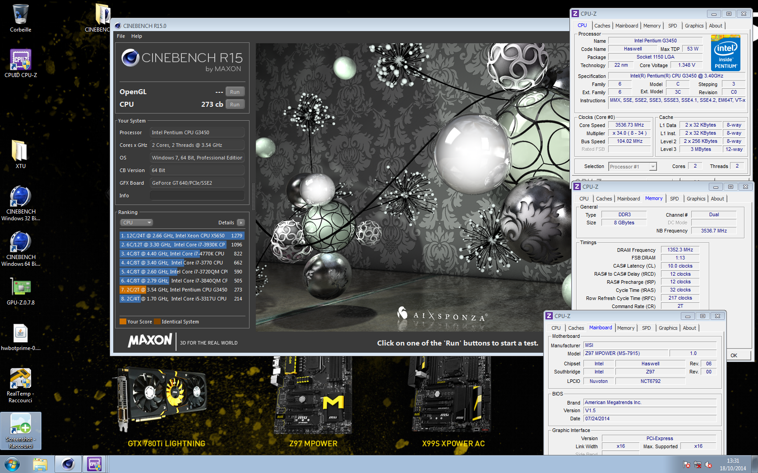This screenshot has width=758, height=473.
Task: Click the Action Center flag tray icon
Action: coord(687,464)
